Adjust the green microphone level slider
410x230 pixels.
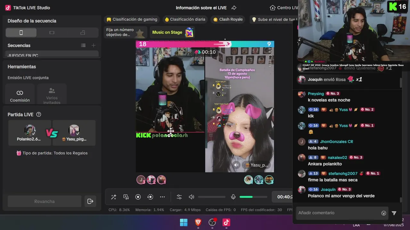[253, 197]
